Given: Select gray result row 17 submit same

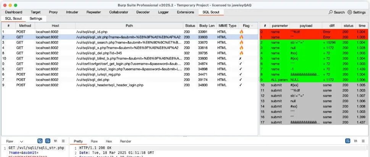Looking at the screenshot, I should pos(314,122).
